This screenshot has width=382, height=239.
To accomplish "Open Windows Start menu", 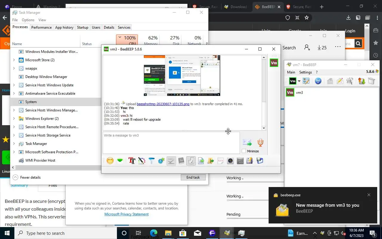I will (7, 233).
